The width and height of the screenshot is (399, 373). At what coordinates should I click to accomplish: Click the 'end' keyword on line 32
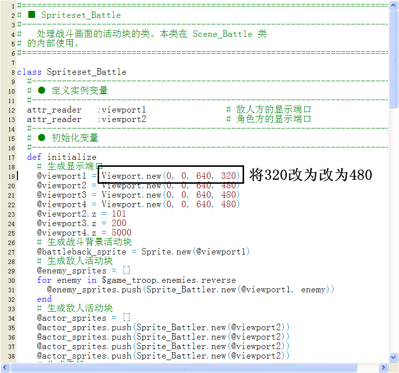tap(44, 299)
